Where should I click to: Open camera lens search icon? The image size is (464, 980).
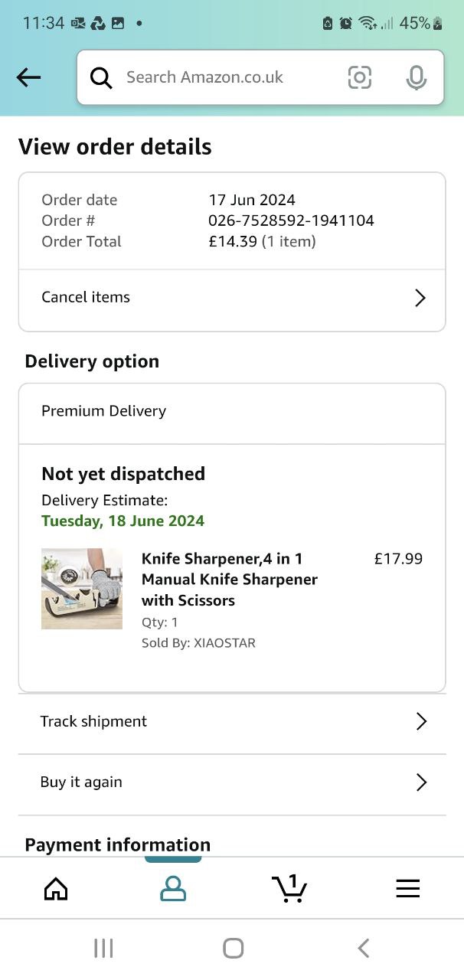pos(359,77)
